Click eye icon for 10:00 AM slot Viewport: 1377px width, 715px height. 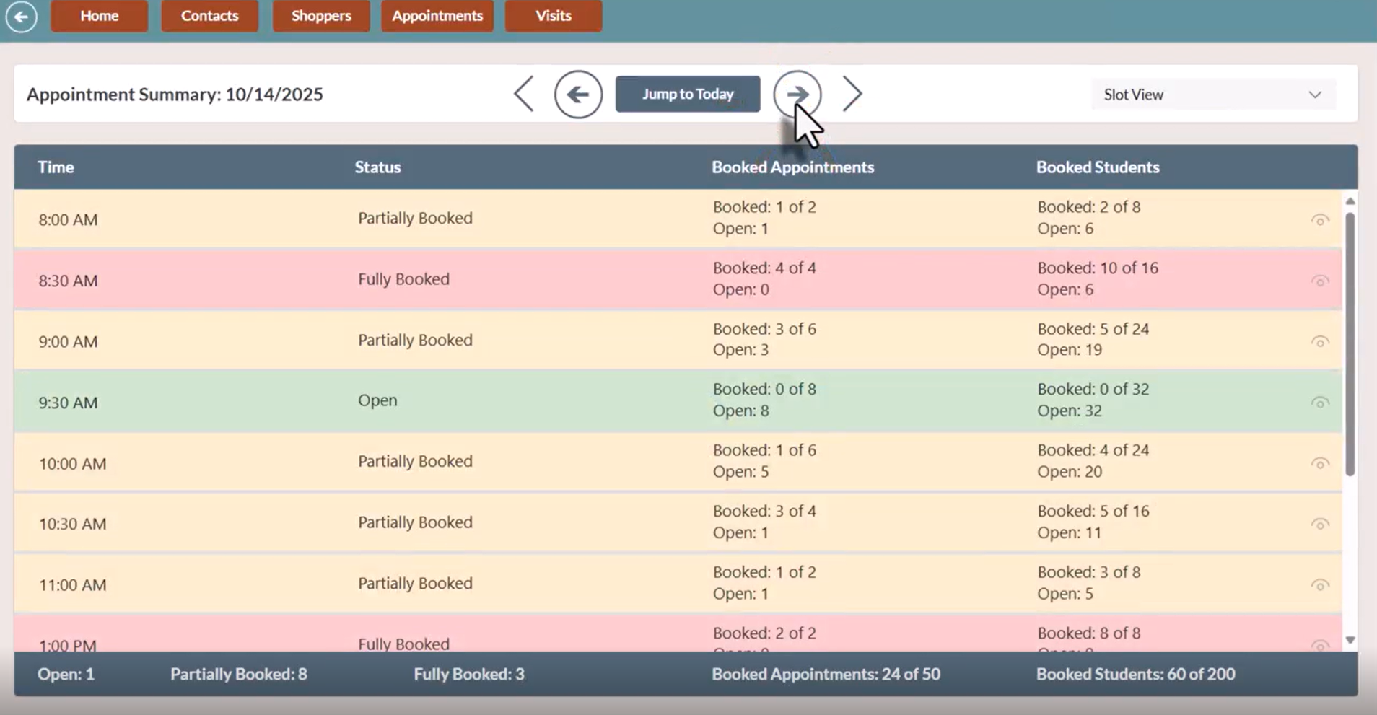pyautogui.click(x=1320, y=463)
